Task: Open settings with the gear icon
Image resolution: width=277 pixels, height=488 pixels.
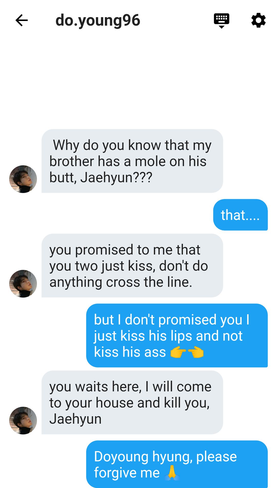Action: click(258, 21)
